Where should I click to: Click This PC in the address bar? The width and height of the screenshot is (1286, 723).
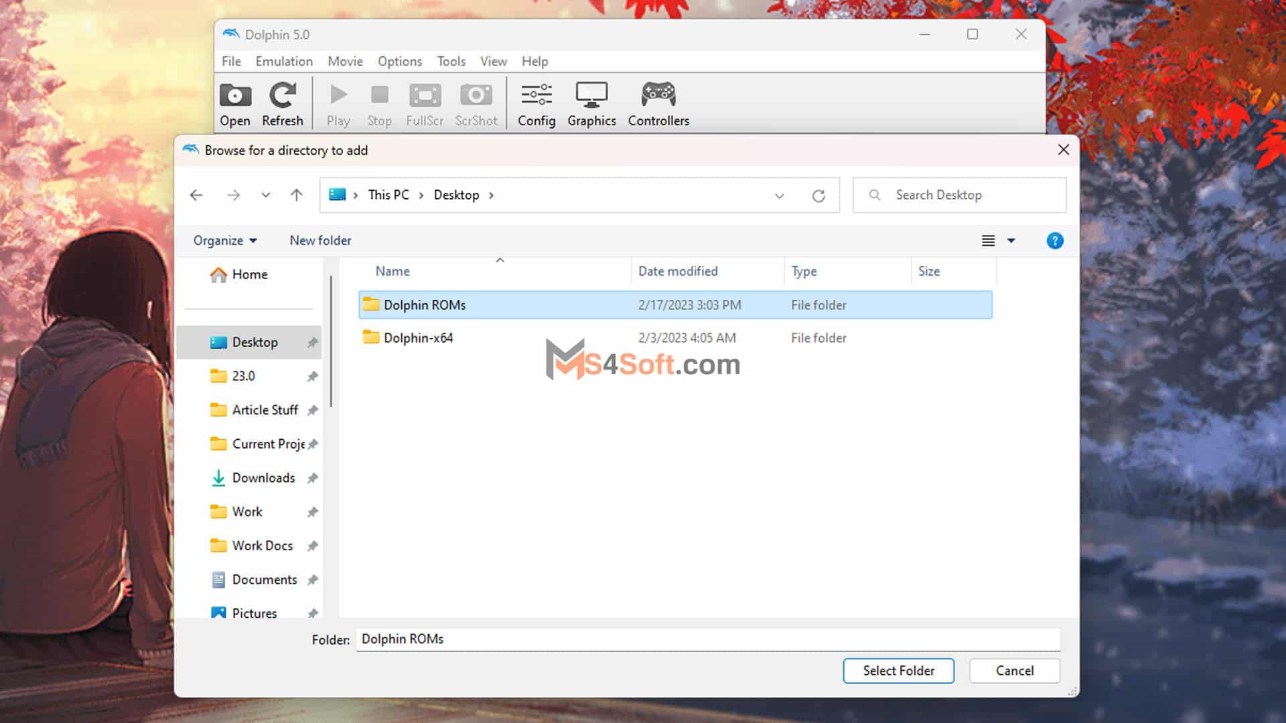(x=388, y=195)
